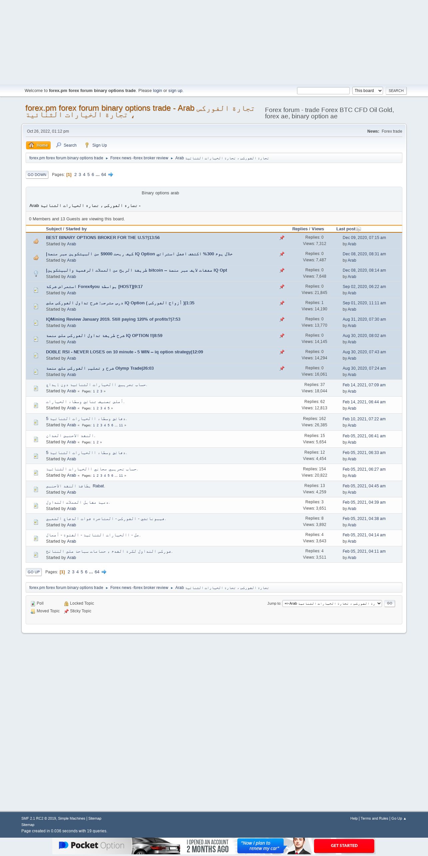Click the topic icon for IQMining Review row
This screenshot has width=428, height=856.
pyautogui.click(x=36, y=323)
